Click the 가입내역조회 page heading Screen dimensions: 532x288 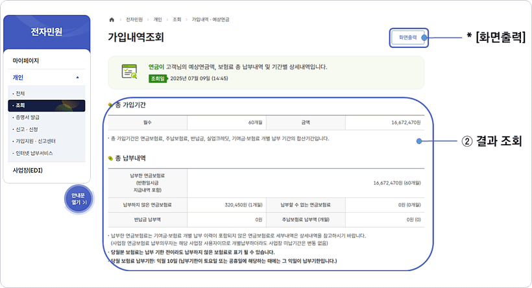136,37
